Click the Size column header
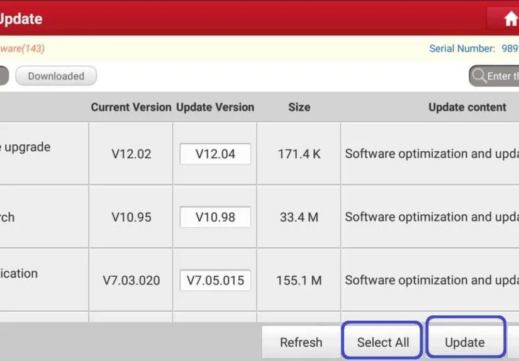 point(299,107)
